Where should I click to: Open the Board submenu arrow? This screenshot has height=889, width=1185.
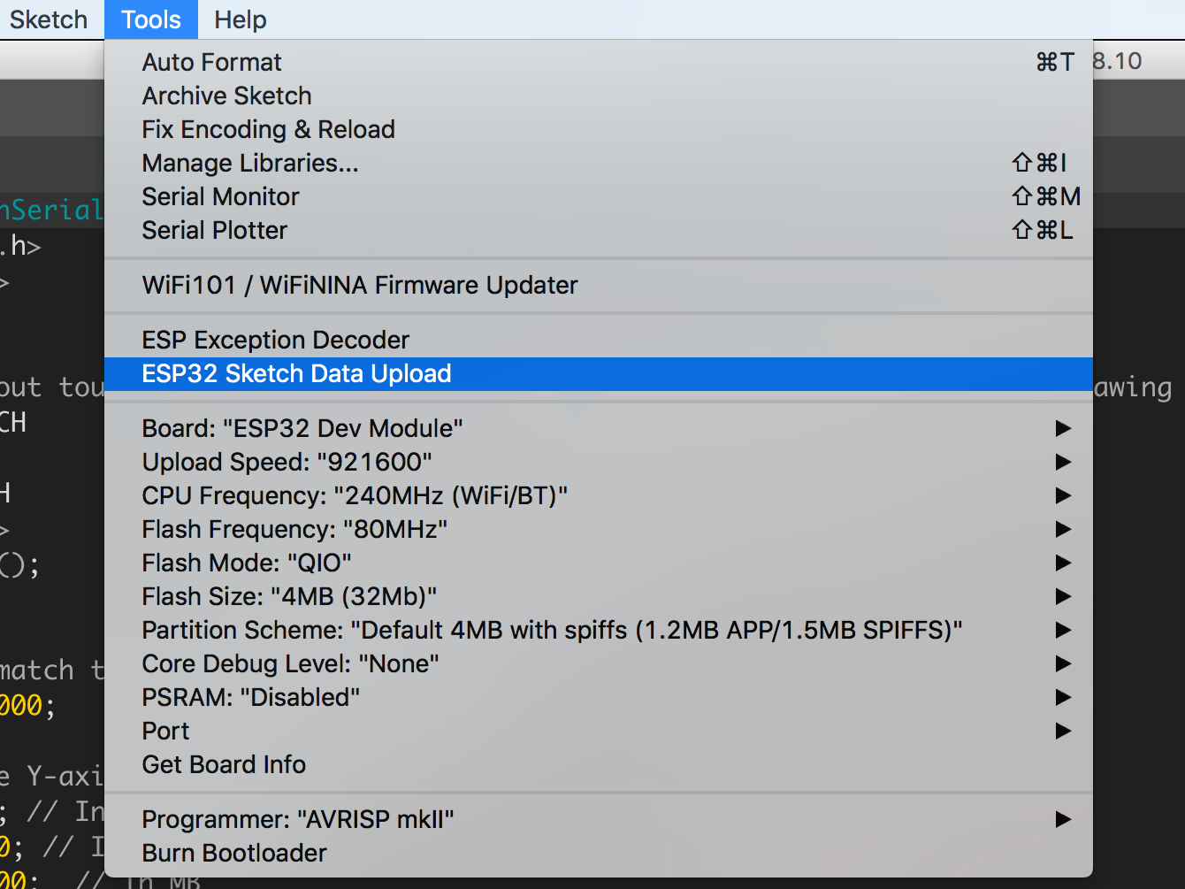1062,428
